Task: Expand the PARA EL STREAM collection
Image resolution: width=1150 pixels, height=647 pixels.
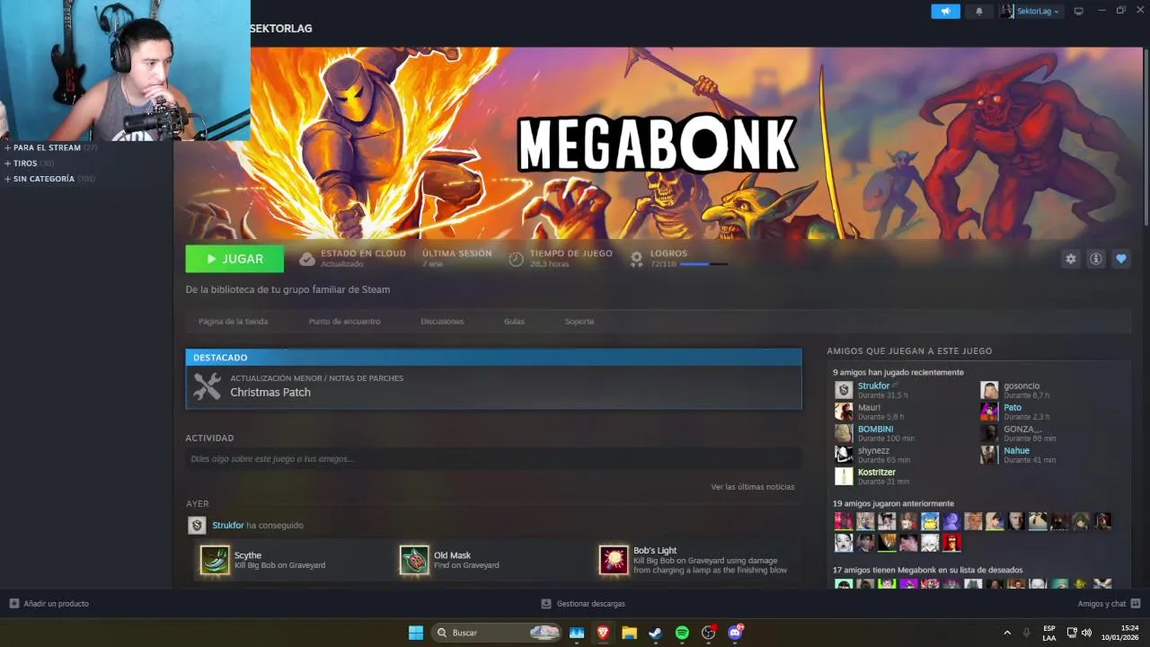Action: 47,147
